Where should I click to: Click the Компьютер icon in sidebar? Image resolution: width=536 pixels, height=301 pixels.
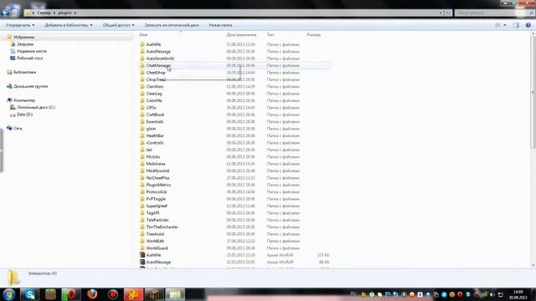click(x=9, y=100)
